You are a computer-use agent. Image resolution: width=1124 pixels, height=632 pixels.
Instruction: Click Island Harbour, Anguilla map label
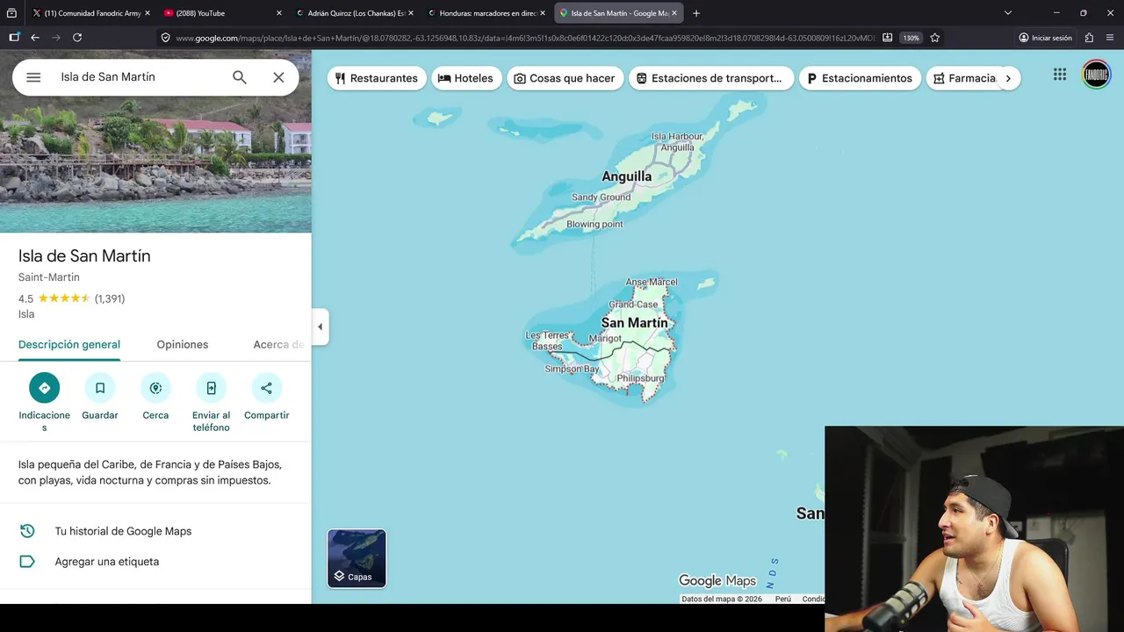click(x=677, y=141)
